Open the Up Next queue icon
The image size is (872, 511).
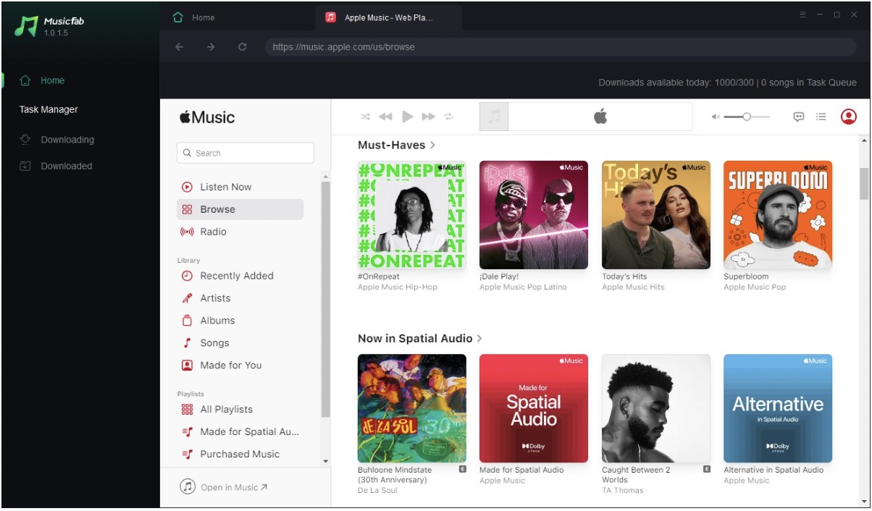pos(821,117)
